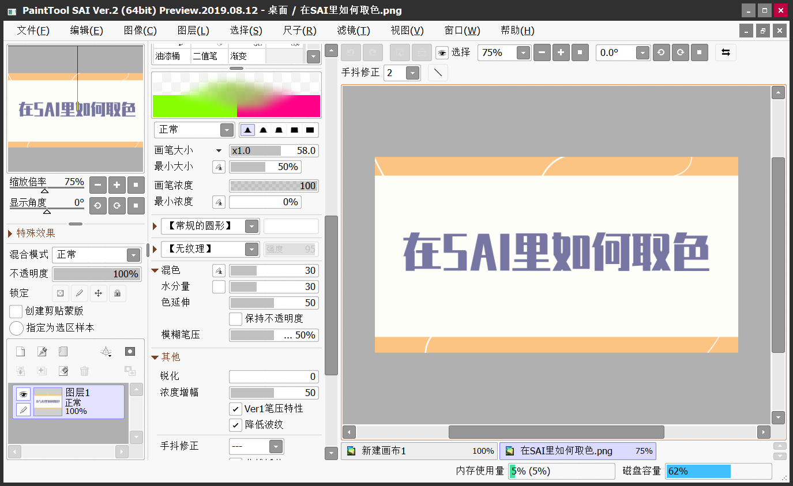The height and width of the screenshot is (486, 793).
Task: Open the 图层(L) menu
Action: click(193, 31)
